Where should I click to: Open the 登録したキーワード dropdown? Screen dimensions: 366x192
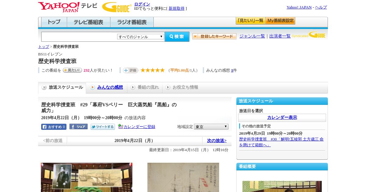point(214,36)
